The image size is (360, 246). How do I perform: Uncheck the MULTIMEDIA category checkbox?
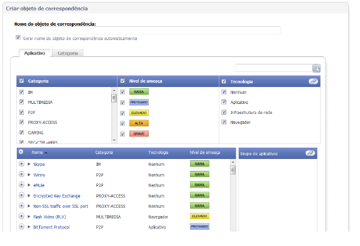pos(22,102)
